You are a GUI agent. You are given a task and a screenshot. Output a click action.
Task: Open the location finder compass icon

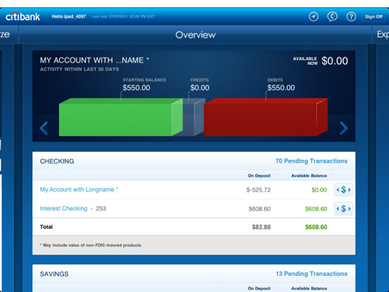click(314, 17)
